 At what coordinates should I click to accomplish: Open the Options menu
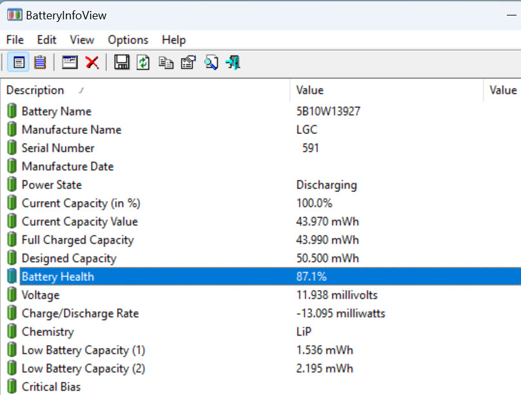(x=128, y=40)
